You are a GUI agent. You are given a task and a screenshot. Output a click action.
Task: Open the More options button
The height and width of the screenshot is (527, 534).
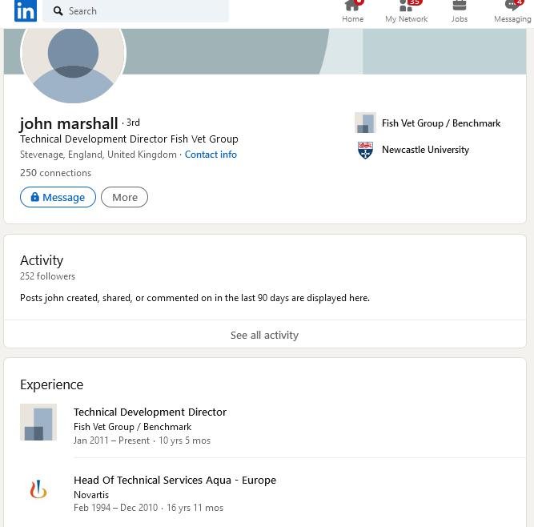[x=125, y=197]
